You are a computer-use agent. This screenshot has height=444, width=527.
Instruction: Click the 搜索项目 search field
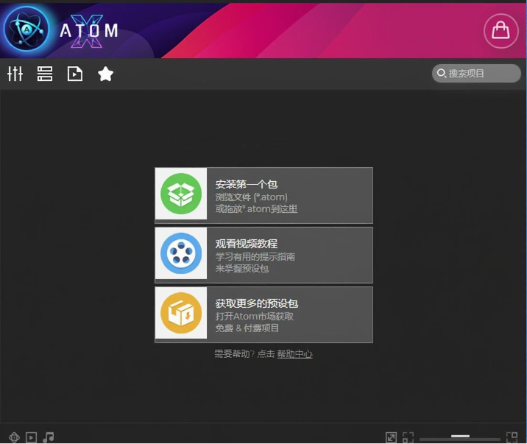[x=476, y=74]
